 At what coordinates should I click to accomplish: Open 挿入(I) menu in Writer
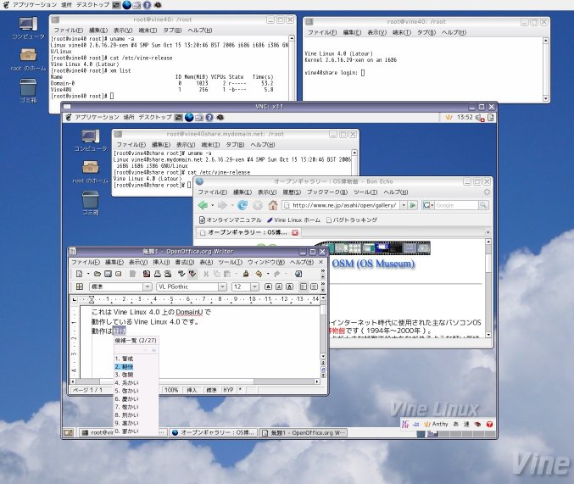(161, 262)
